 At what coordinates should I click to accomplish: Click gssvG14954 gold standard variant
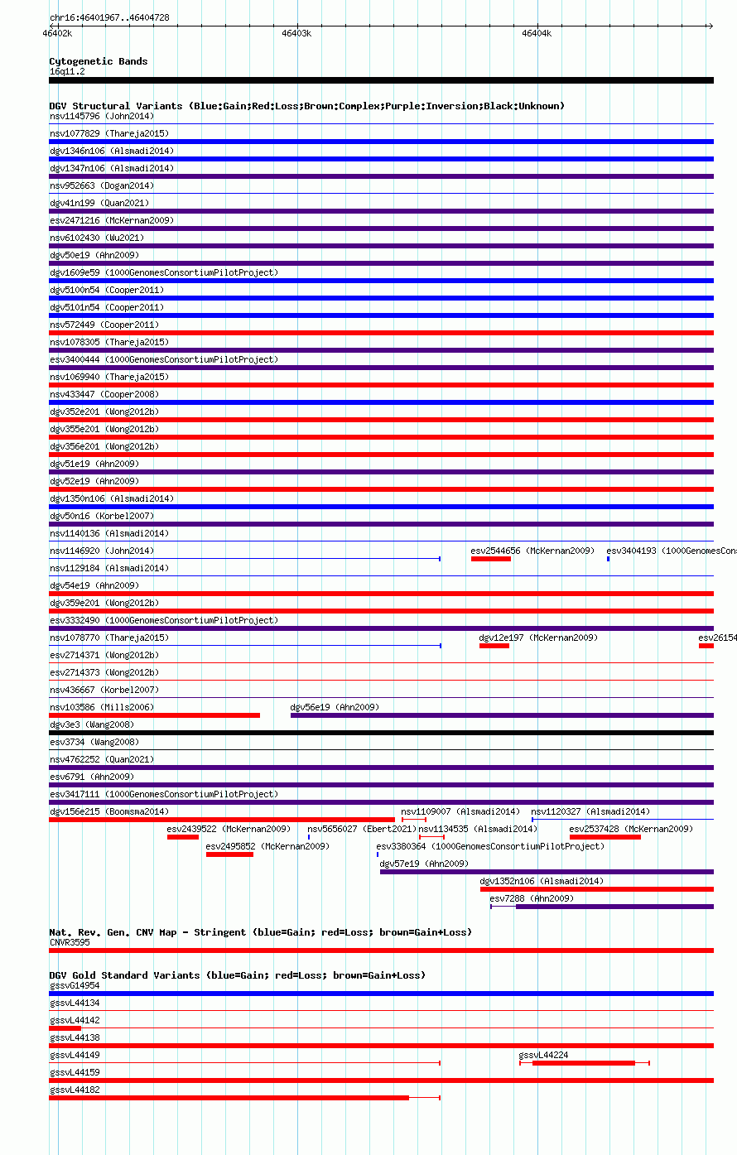pos(381,994)
